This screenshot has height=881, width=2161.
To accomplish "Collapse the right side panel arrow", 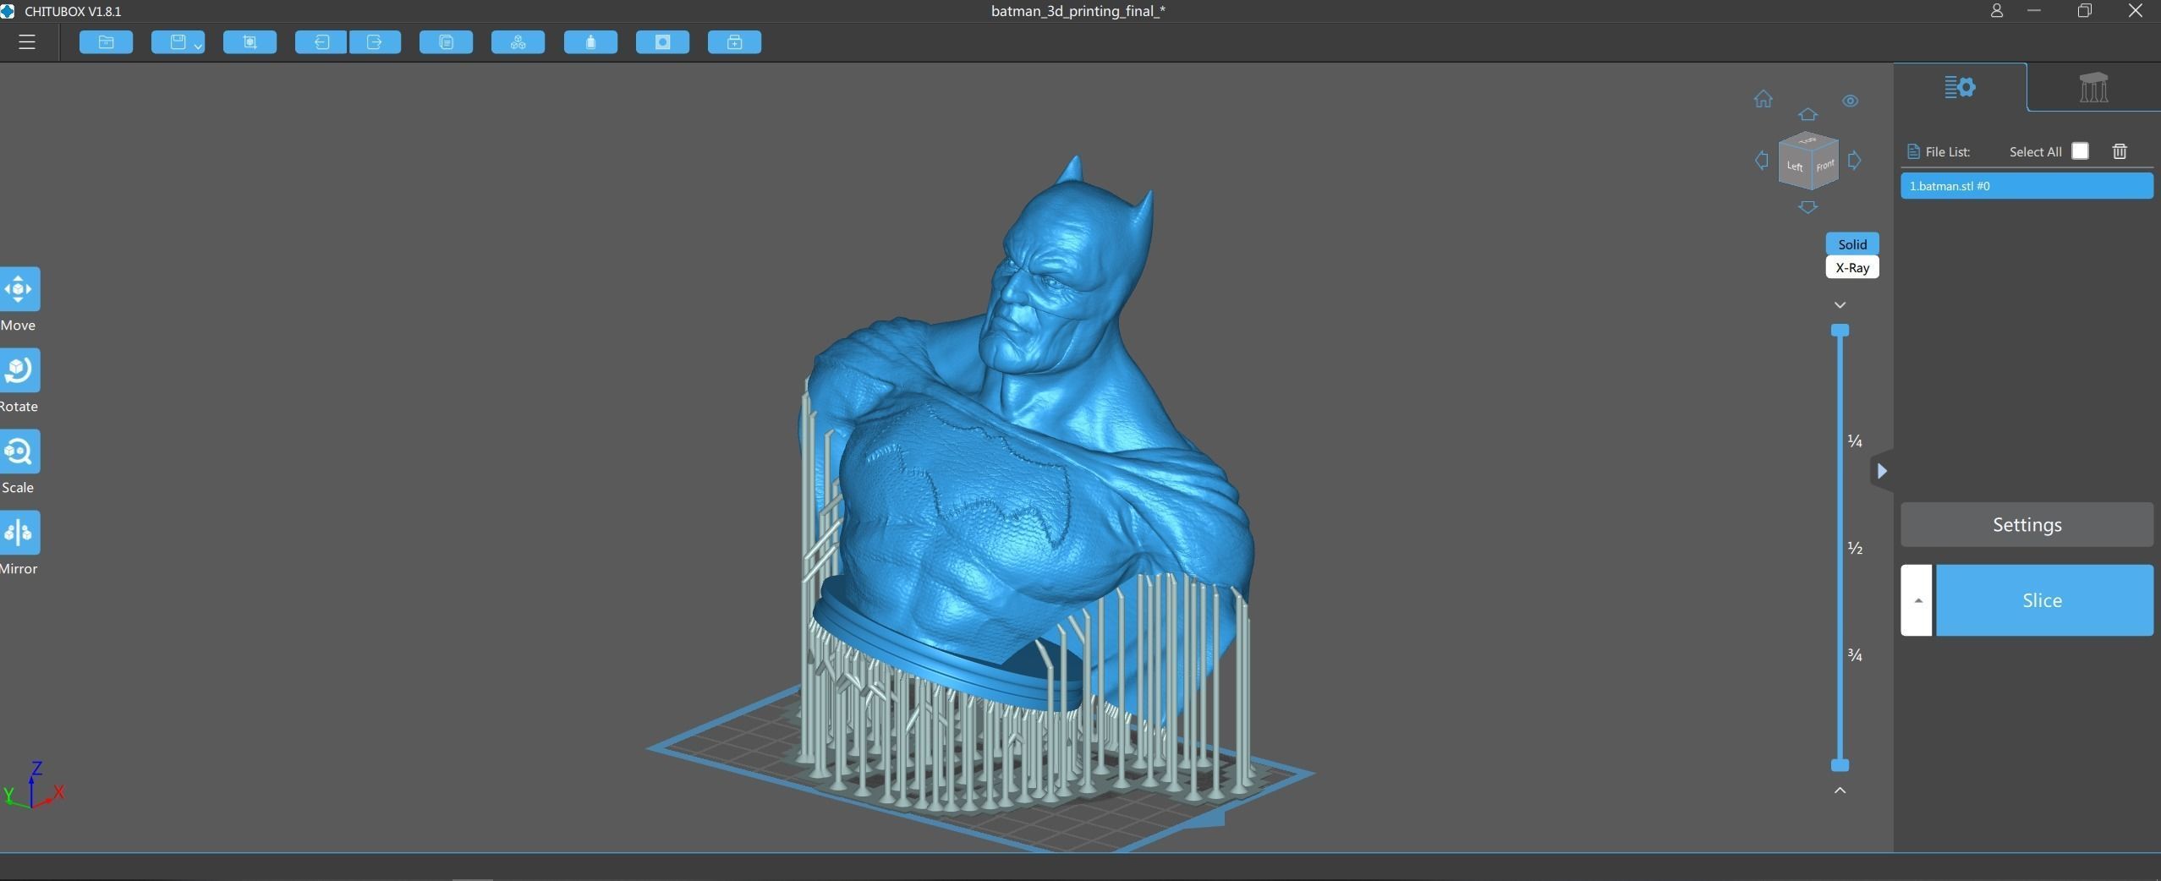I will 1882,471.
